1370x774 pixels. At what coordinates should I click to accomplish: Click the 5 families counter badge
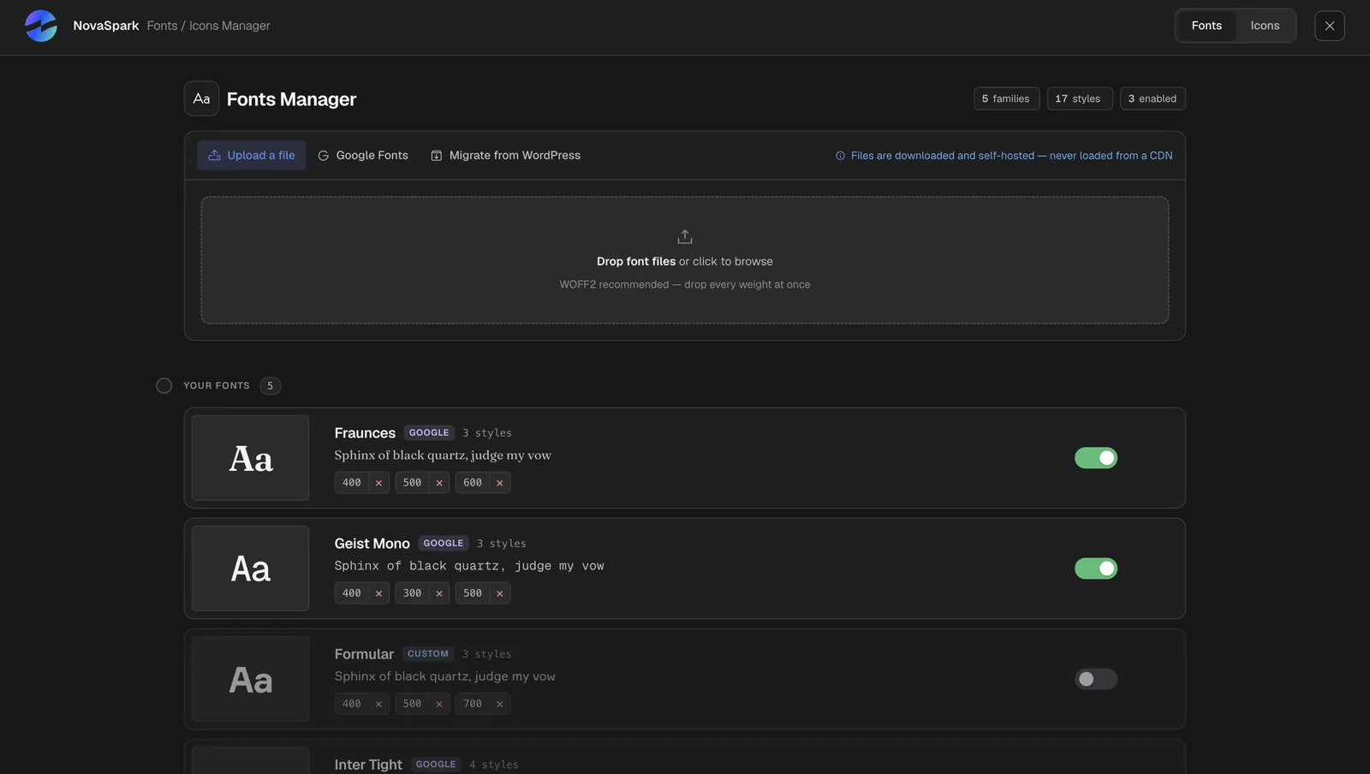coord(1006,98)
